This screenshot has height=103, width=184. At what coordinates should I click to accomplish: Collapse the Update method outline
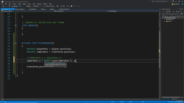(16, 25)
